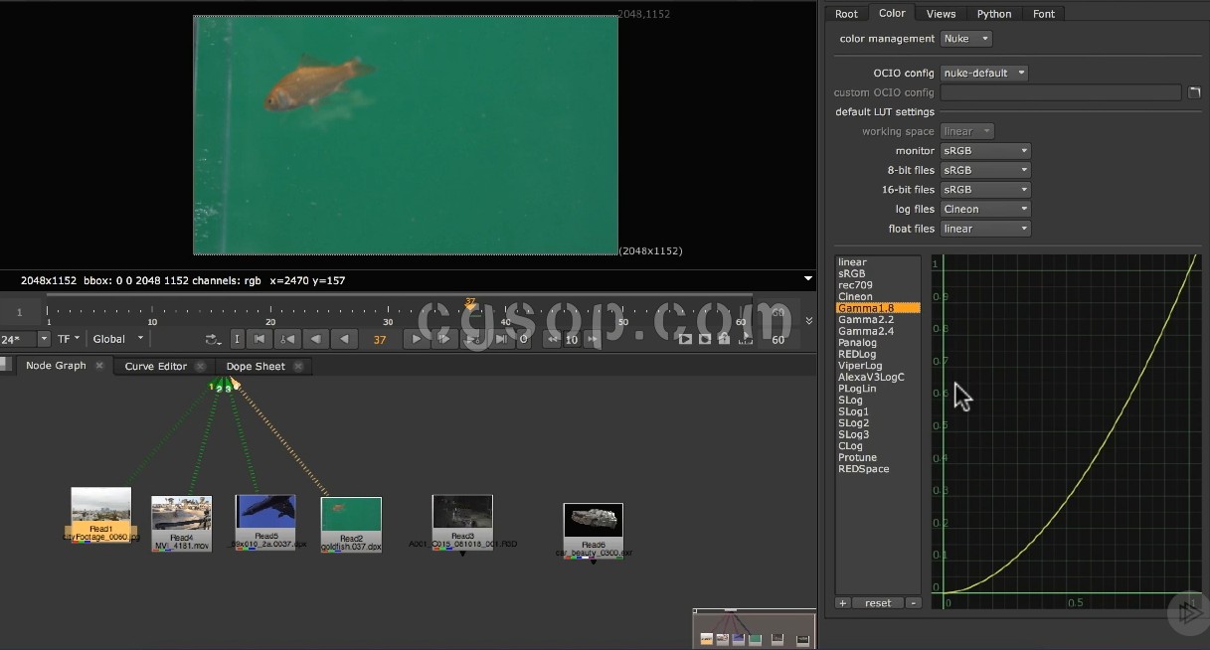Close the Node Graph tab
The width and height of the screenshot is (1210, 650).
click(x=99, y=366)
